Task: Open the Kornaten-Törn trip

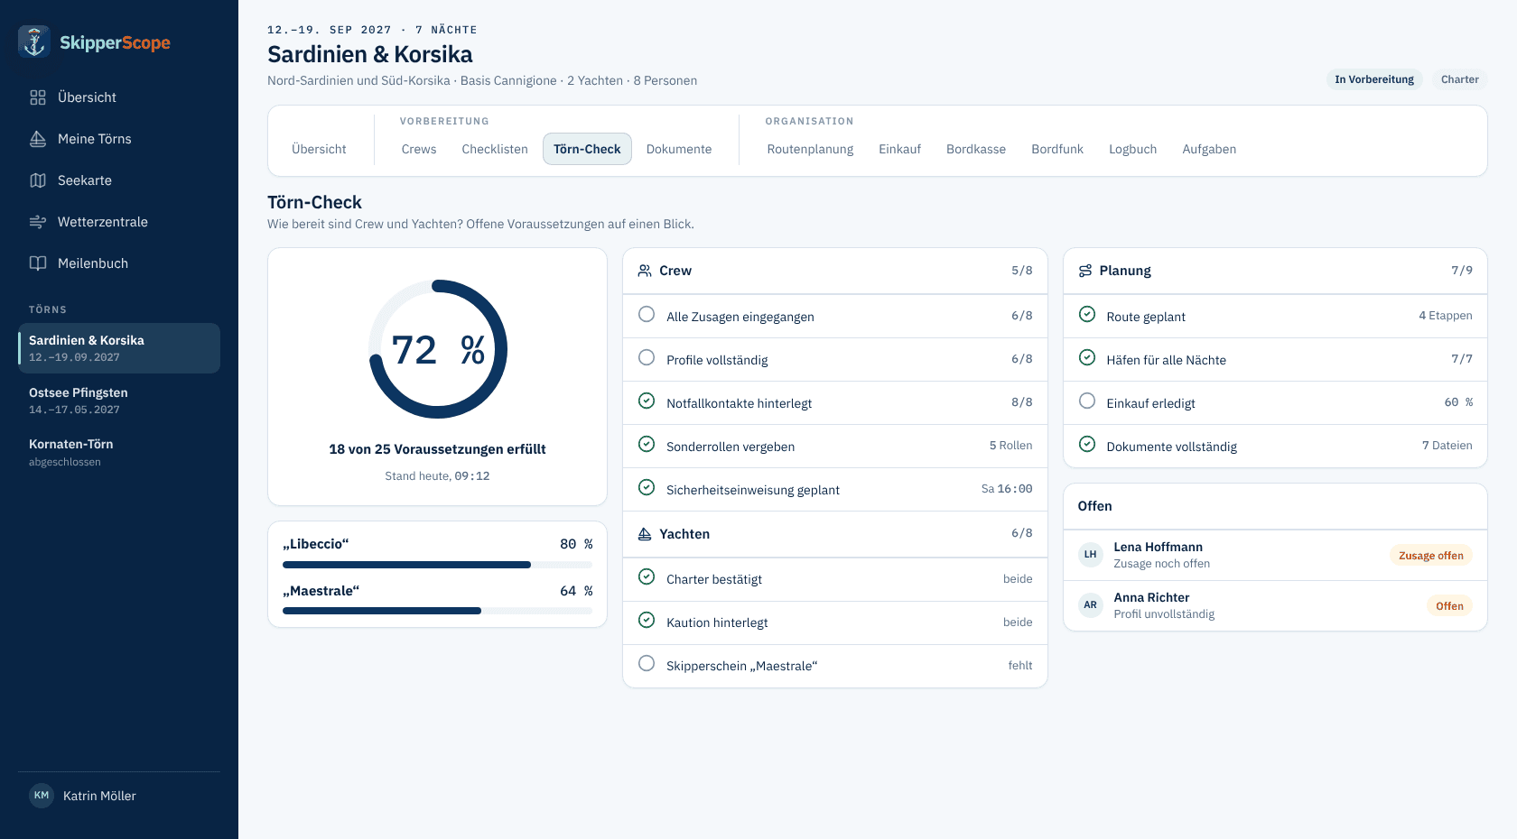Action: click(119, 452)
